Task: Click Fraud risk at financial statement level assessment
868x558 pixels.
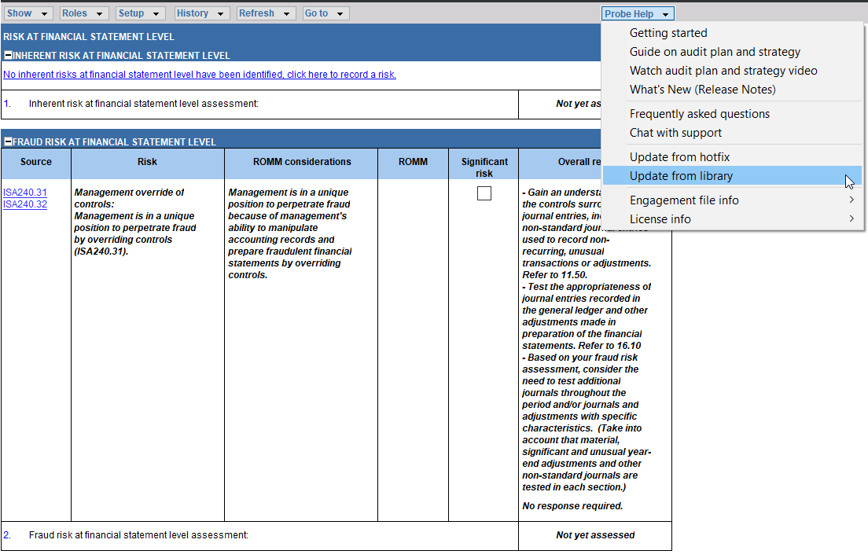Action: tap(138, 535)
